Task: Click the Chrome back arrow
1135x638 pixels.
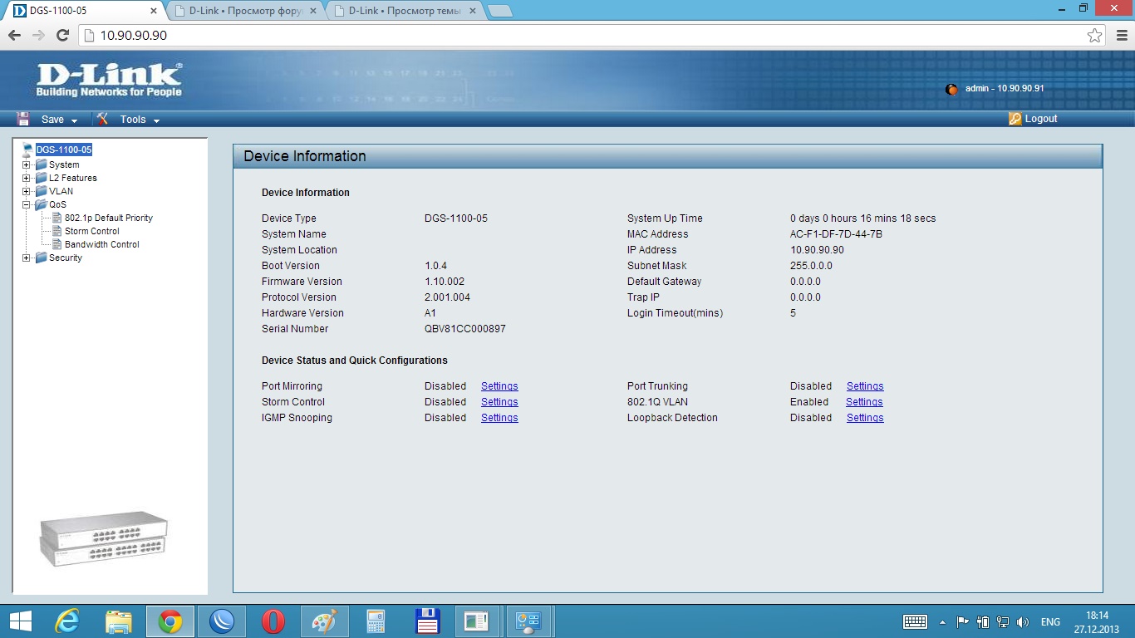Action: (14, 35)
